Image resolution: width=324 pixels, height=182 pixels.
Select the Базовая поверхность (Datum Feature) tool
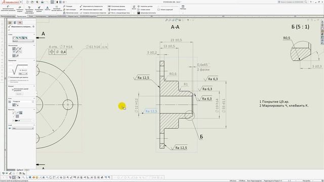pos(117,10)
